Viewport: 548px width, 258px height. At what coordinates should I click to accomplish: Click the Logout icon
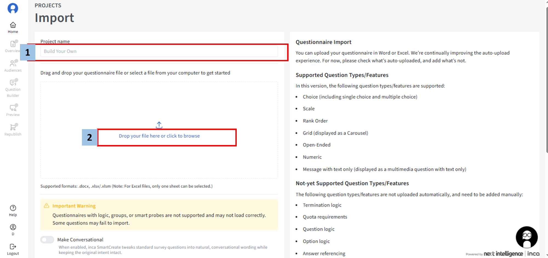click(x=13, y=249)
